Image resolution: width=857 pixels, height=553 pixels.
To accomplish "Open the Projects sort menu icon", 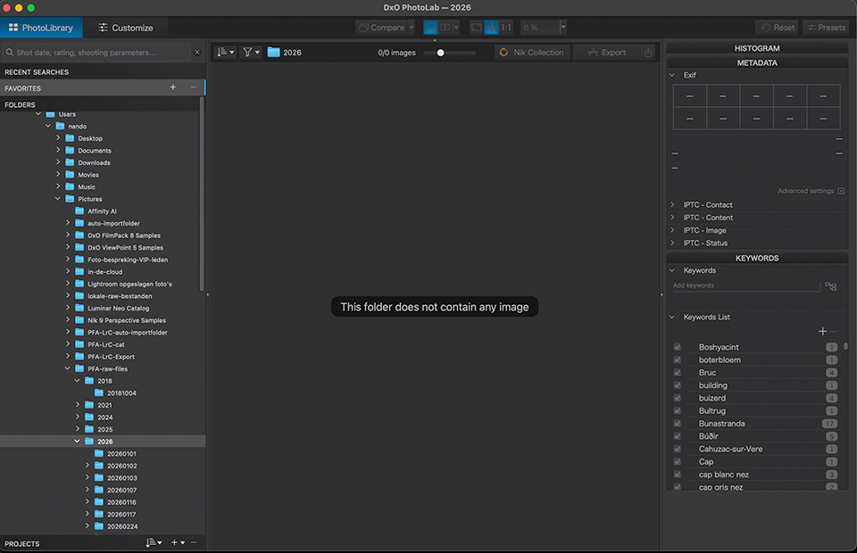I will pyautogui.click(x=154, y=542).
